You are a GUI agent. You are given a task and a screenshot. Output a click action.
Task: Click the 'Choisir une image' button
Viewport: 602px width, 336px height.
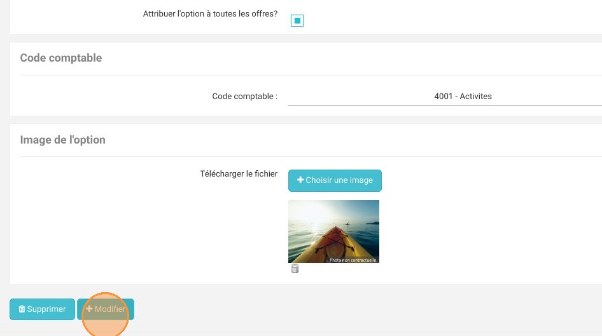tap(335, 180)
